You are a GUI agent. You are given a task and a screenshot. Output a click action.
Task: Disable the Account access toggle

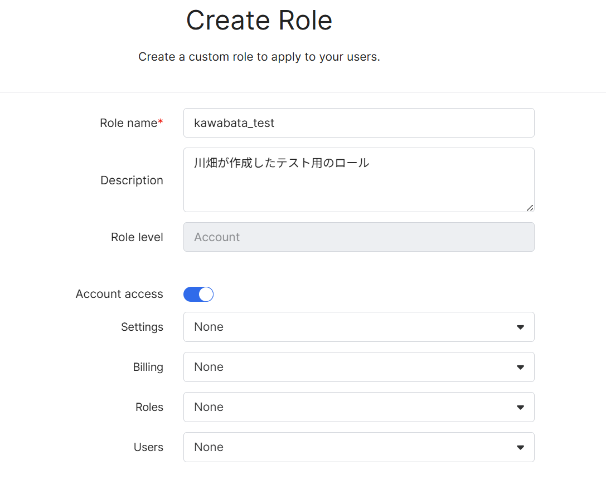[198, 295]
